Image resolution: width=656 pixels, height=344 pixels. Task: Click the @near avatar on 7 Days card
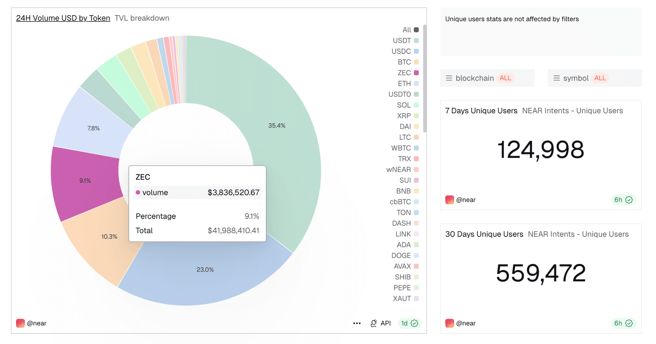[x=449, y=200]
